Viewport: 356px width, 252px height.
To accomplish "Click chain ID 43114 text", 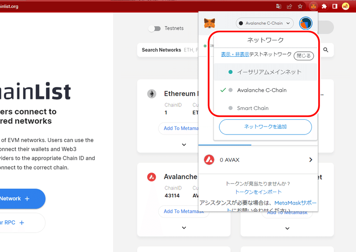I will 172,196.
